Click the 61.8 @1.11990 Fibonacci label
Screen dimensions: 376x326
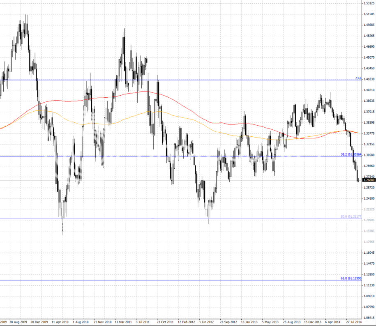351,278
